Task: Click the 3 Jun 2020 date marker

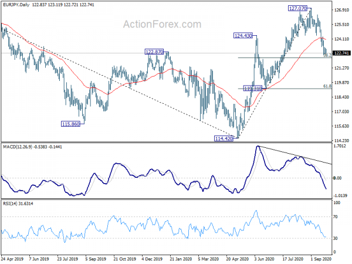Action: click(x=264, y=259)
